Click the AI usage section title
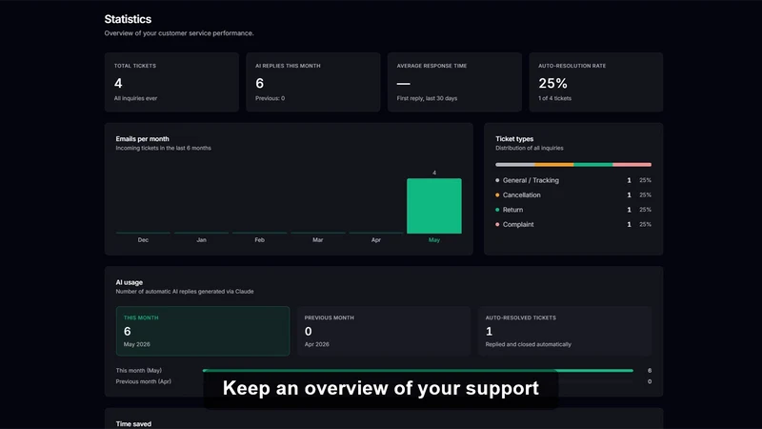 (x=130, y=282)
